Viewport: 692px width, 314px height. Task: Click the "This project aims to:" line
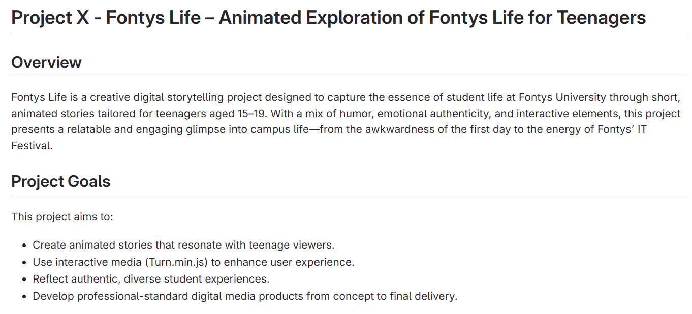[x=62, y=217]
